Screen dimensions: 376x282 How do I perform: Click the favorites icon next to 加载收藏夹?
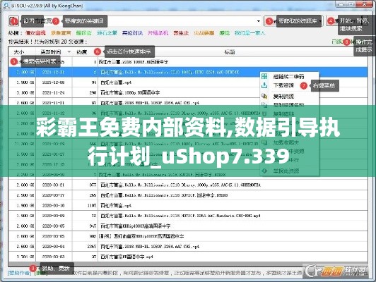point(264,142)
